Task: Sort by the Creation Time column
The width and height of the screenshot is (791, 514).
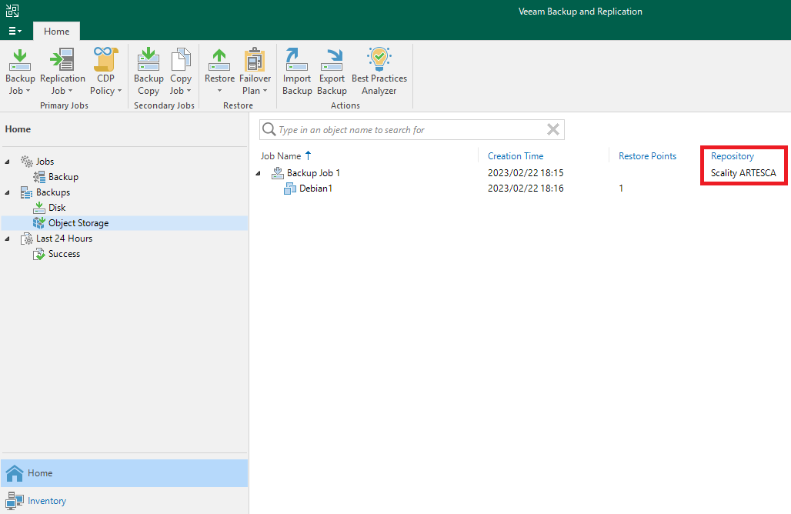Action: click(x=516, y=156)
